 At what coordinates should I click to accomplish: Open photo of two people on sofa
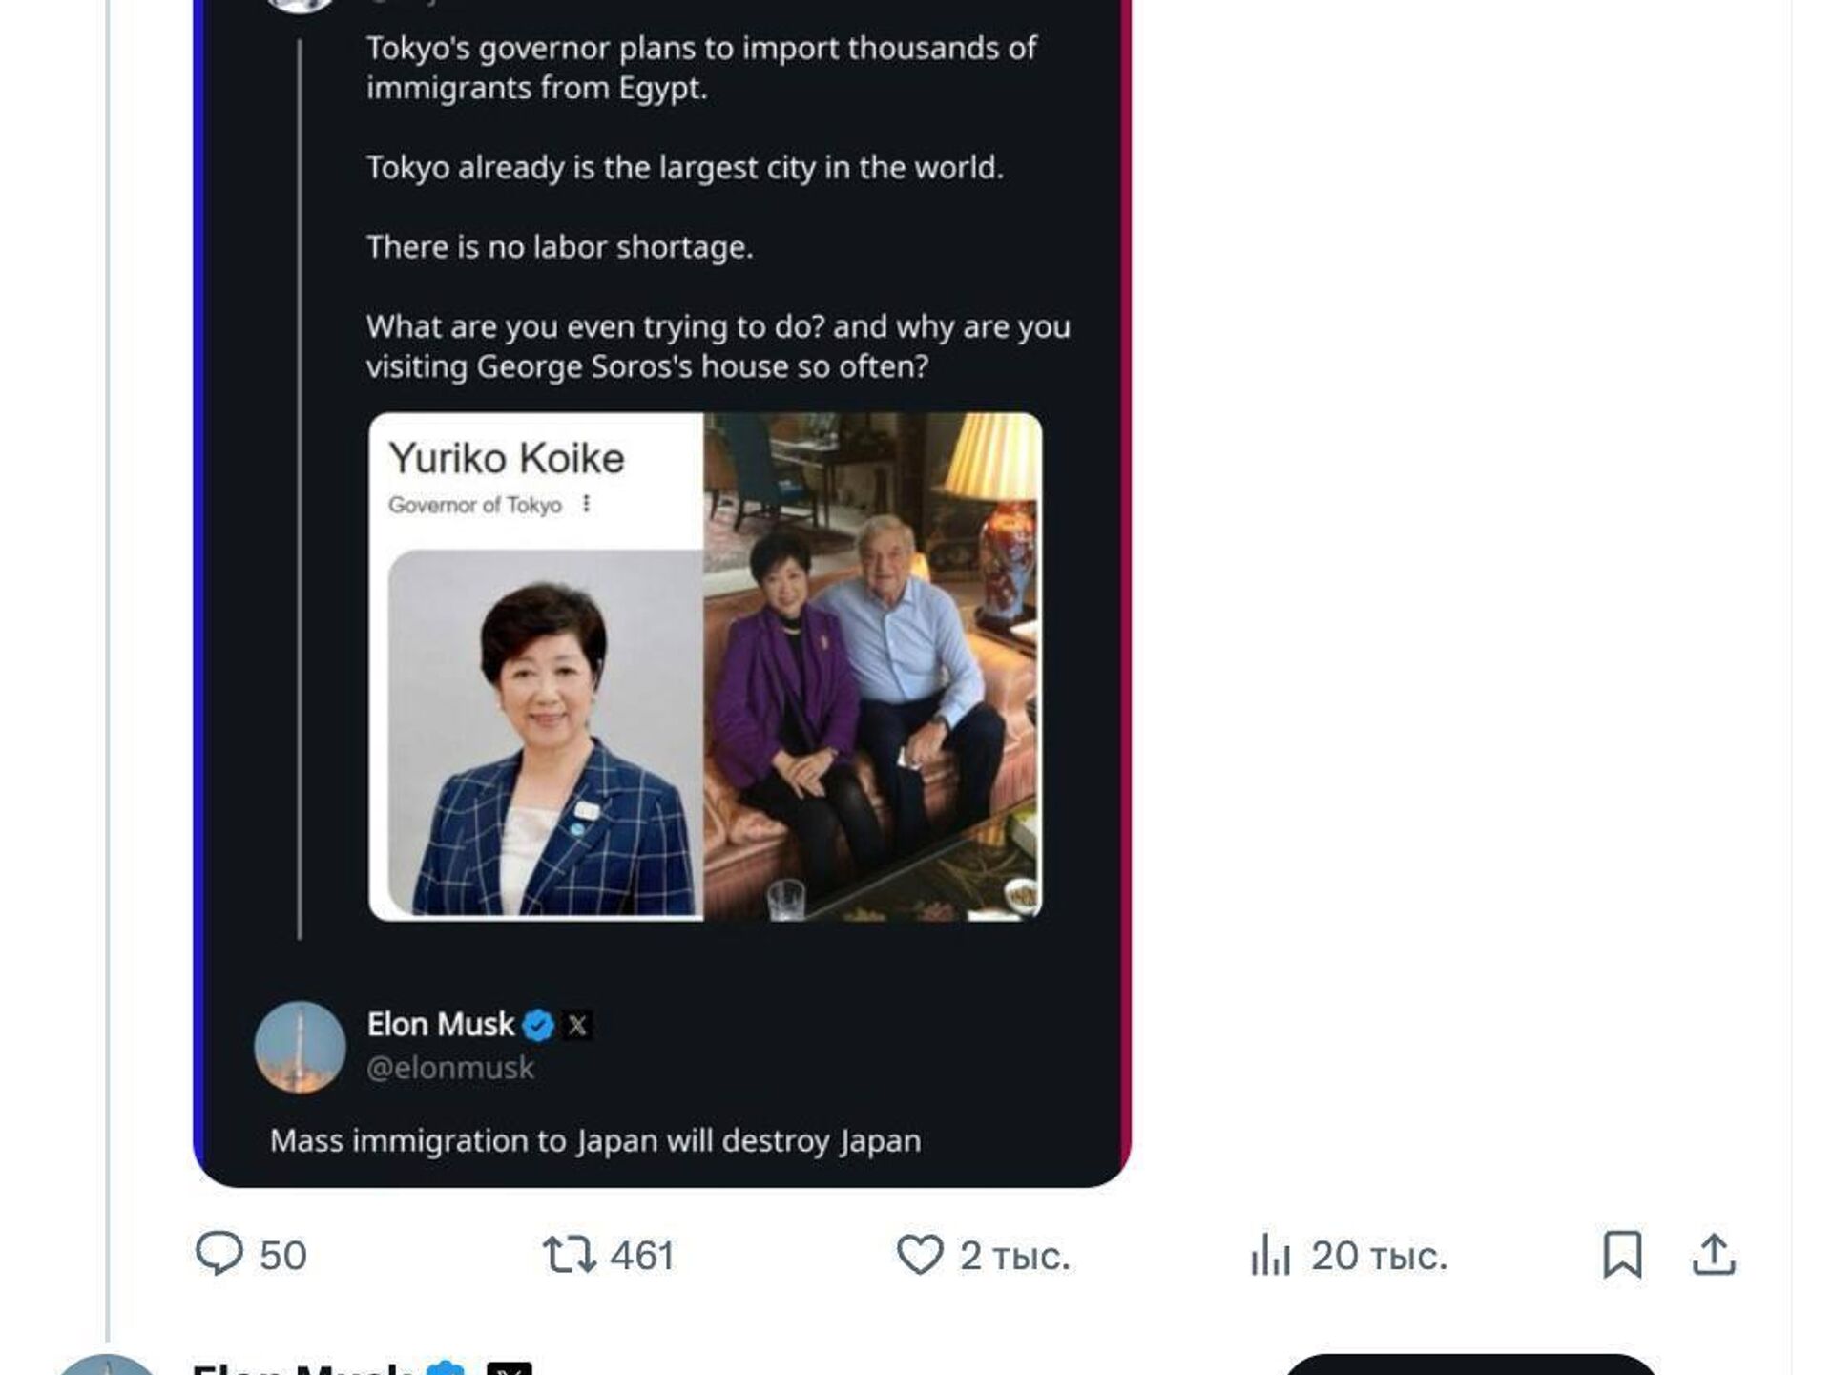click(x=872, y=666)
